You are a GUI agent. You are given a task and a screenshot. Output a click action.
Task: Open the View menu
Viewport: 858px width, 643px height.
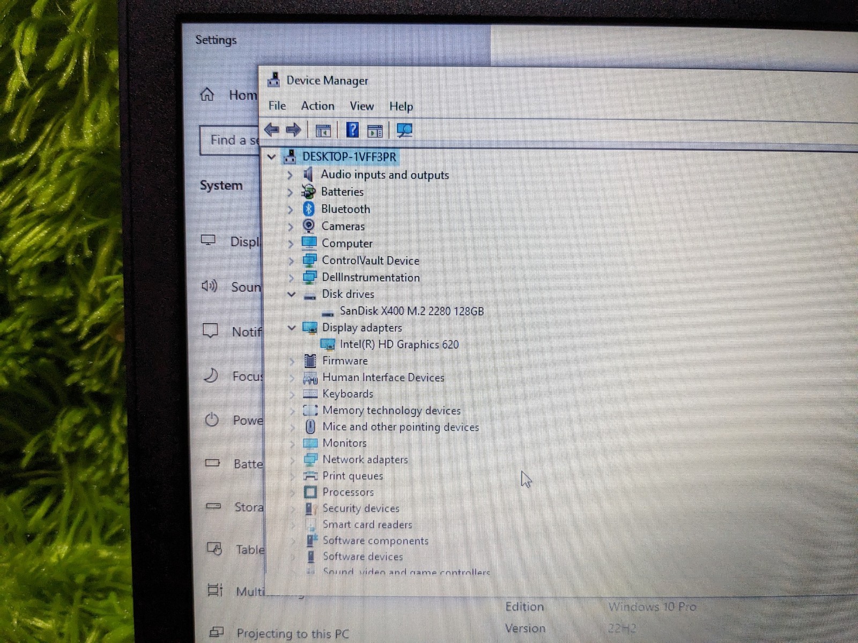362,106
